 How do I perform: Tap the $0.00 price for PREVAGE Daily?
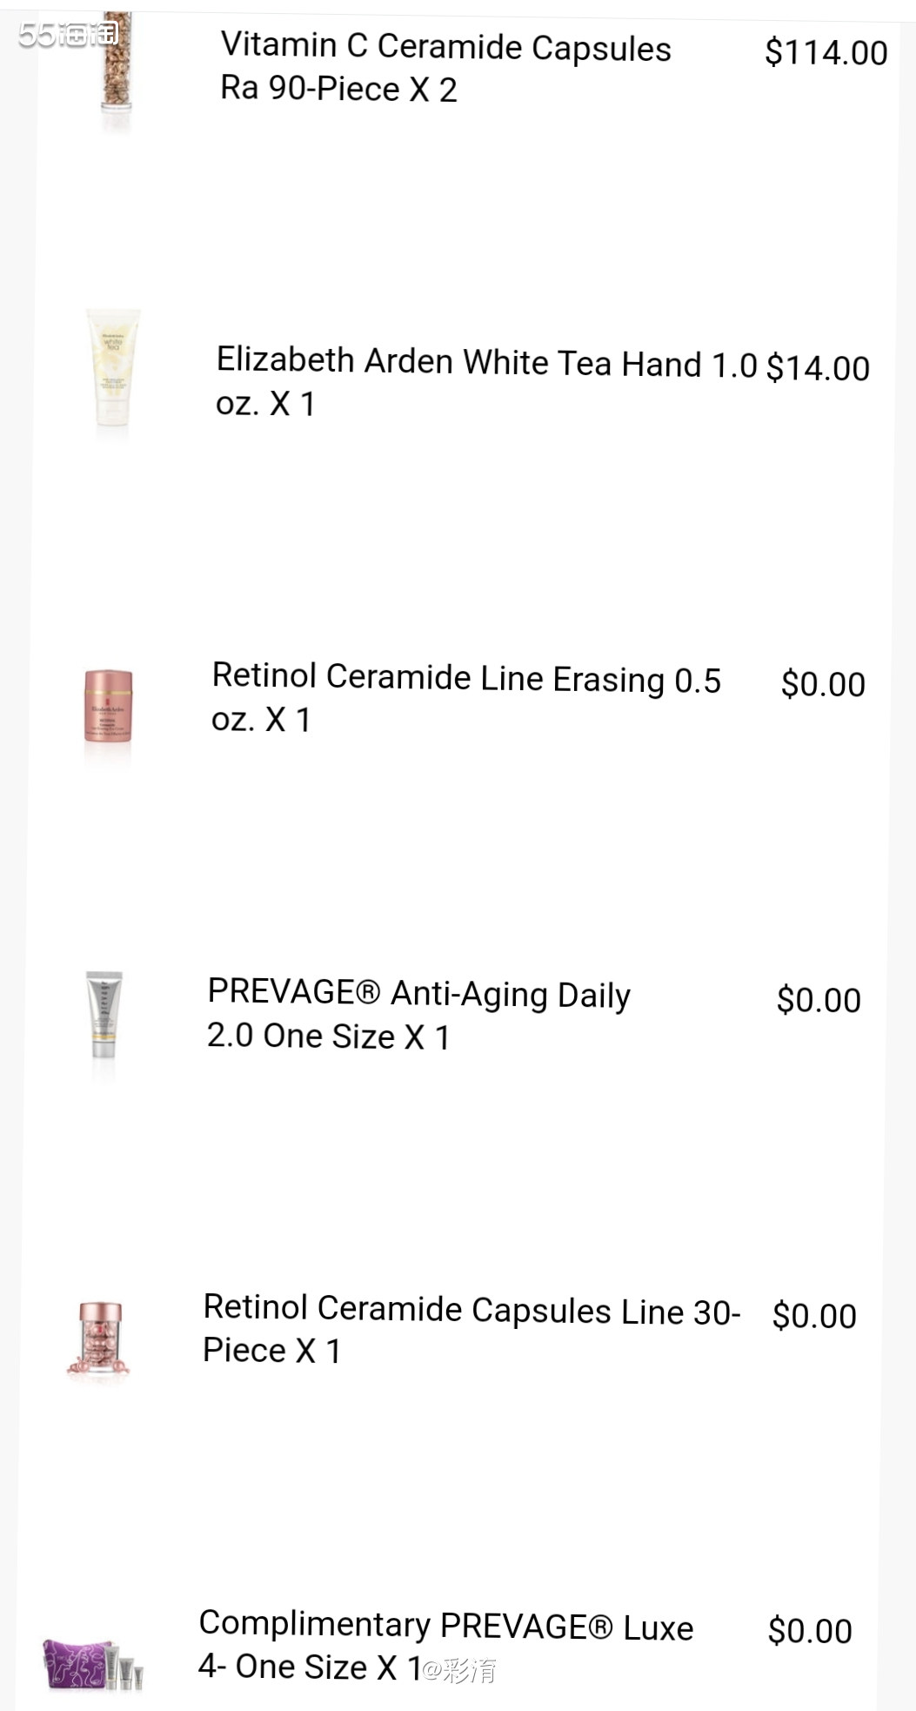[819, 1000]
